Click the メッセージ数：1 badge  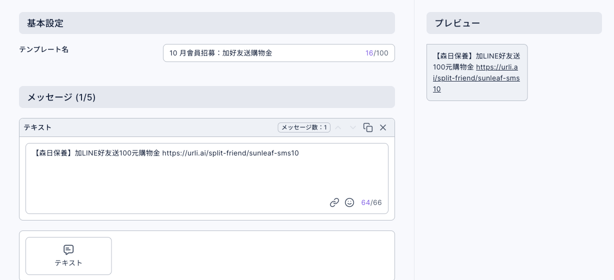click(x=304, y=127)
